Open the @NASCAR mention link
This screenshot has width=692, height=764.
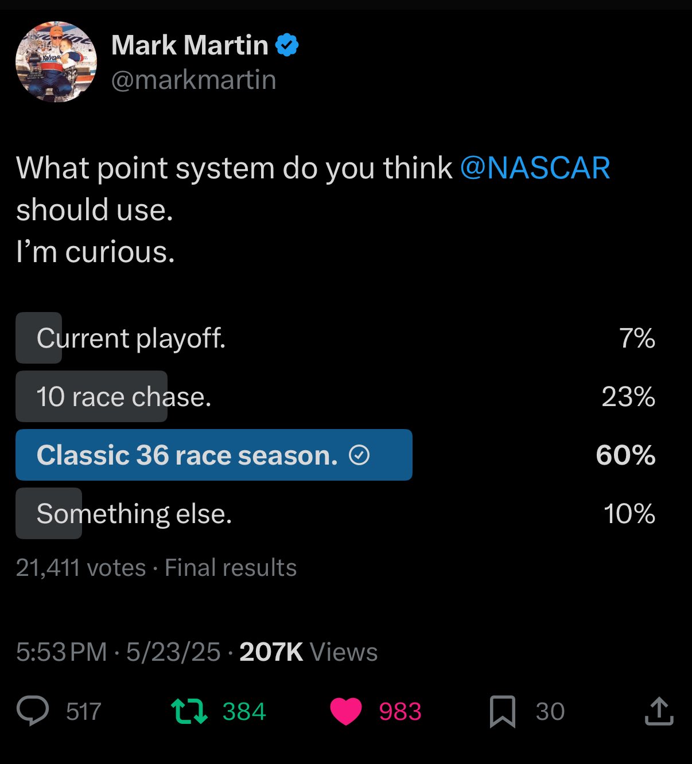535,168
